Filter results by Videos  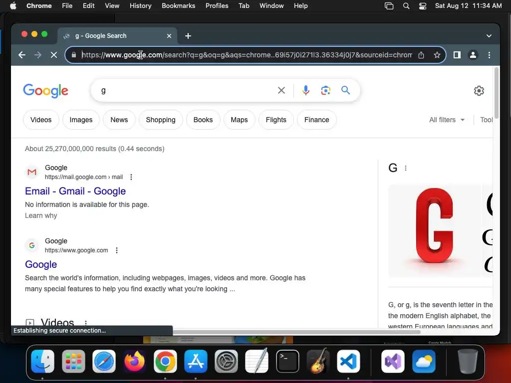click(41, 120)
